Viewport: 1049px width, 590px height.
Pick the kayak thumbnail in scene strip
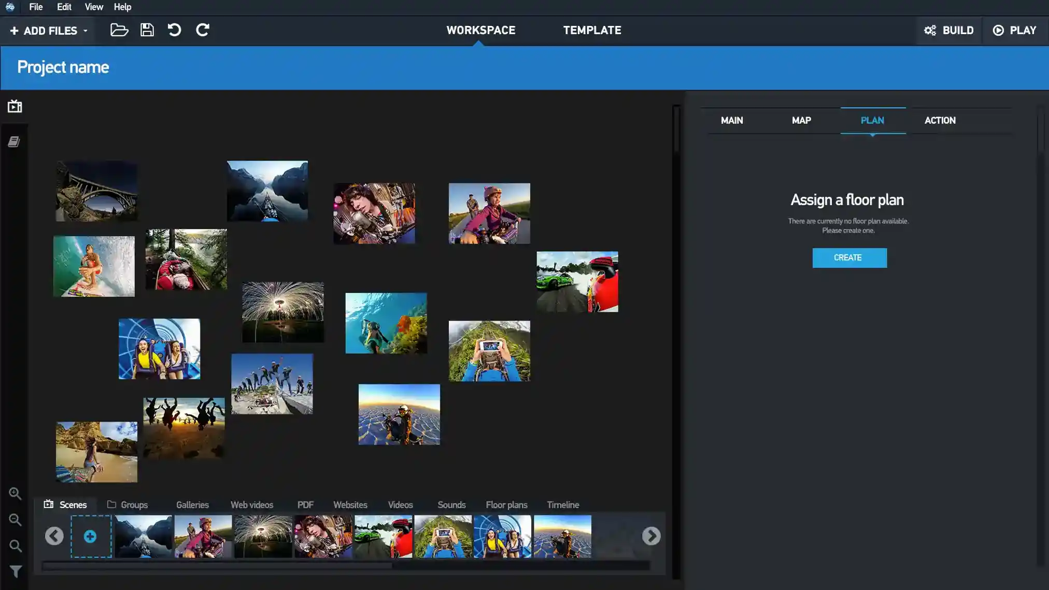coord(144,537)
